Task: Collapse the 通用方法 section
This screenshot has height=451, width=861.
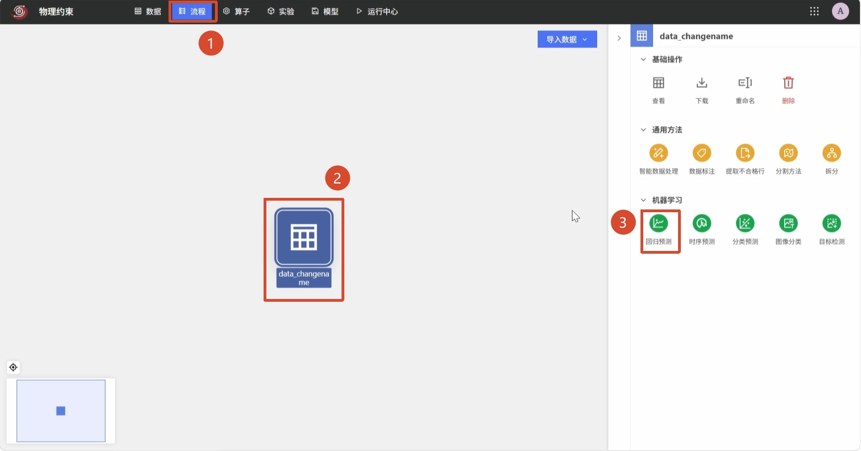Action: point(643,130)
